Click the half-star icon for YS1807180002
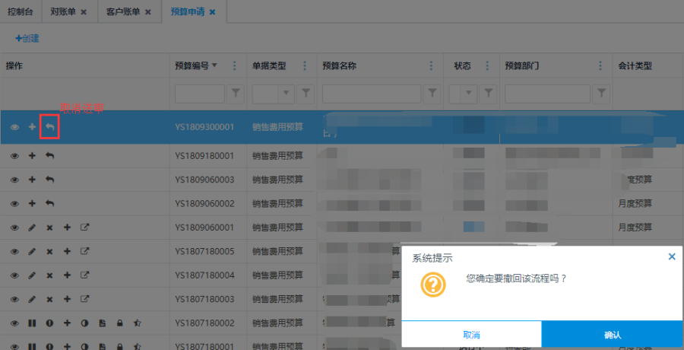The width and height of the screenshot is (684, 350). pyautogui.click(x=137, y=323)
